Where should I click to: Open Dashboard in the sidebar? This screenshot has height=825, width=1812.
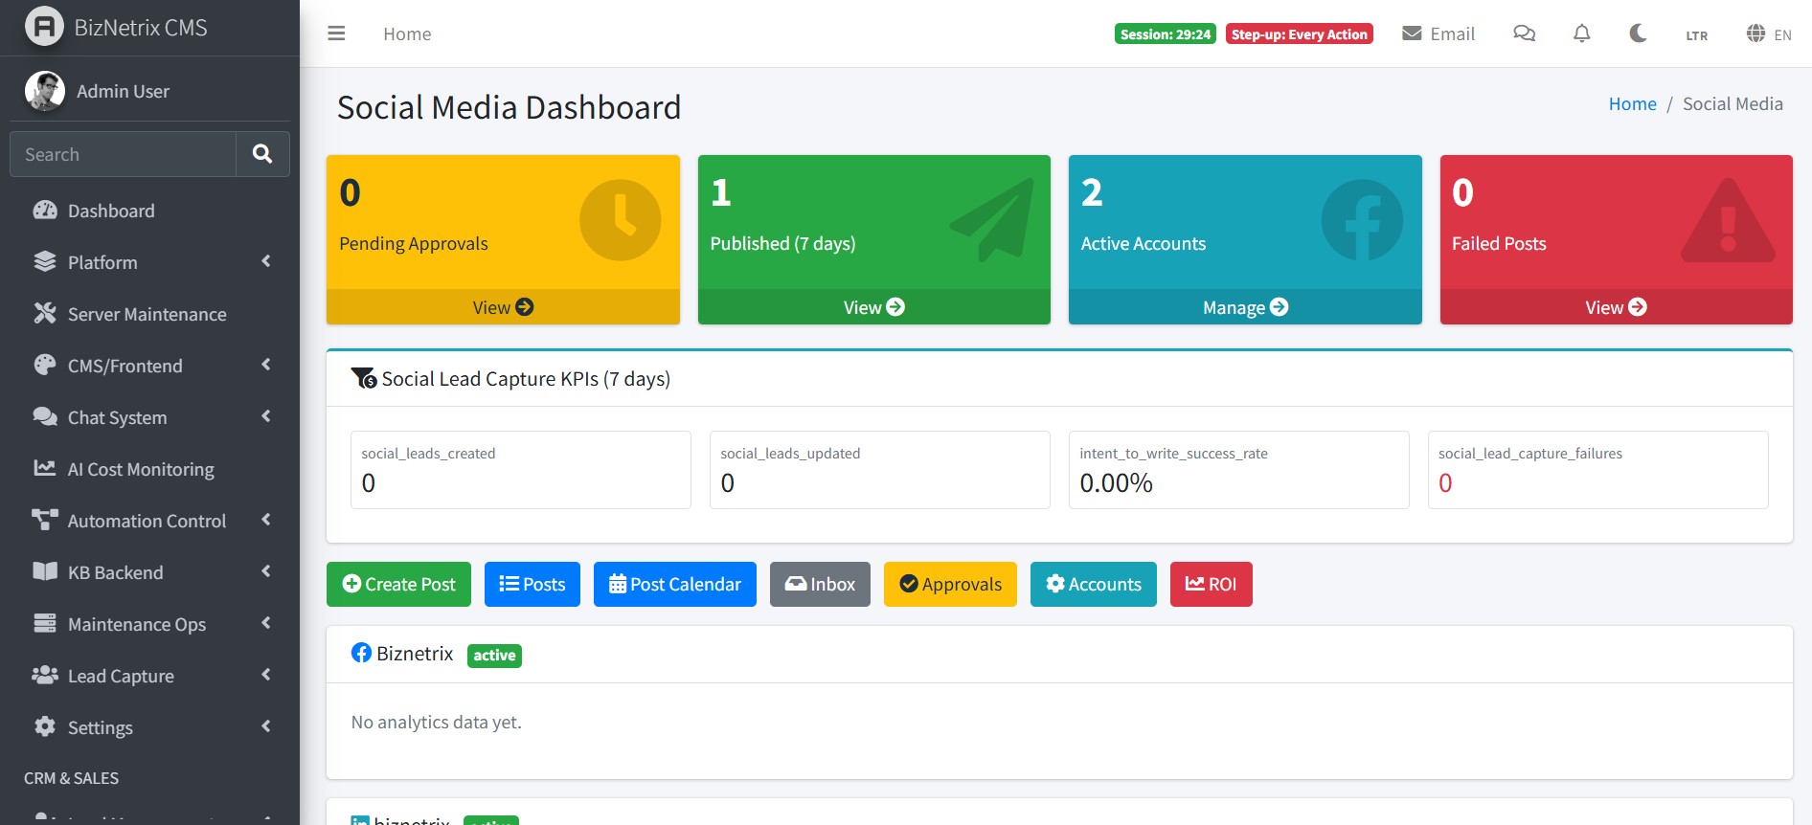[x=149, y=211]
